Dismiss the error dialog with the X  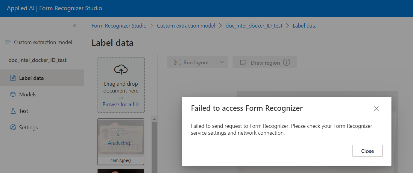pyautogui.click(x=376, y=109)
